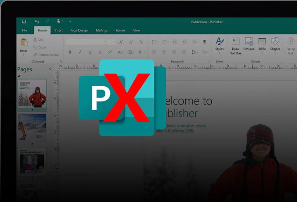Viewport: 297px width, 202px height.
Task: Center the text alignment
Action: (164, 52)
